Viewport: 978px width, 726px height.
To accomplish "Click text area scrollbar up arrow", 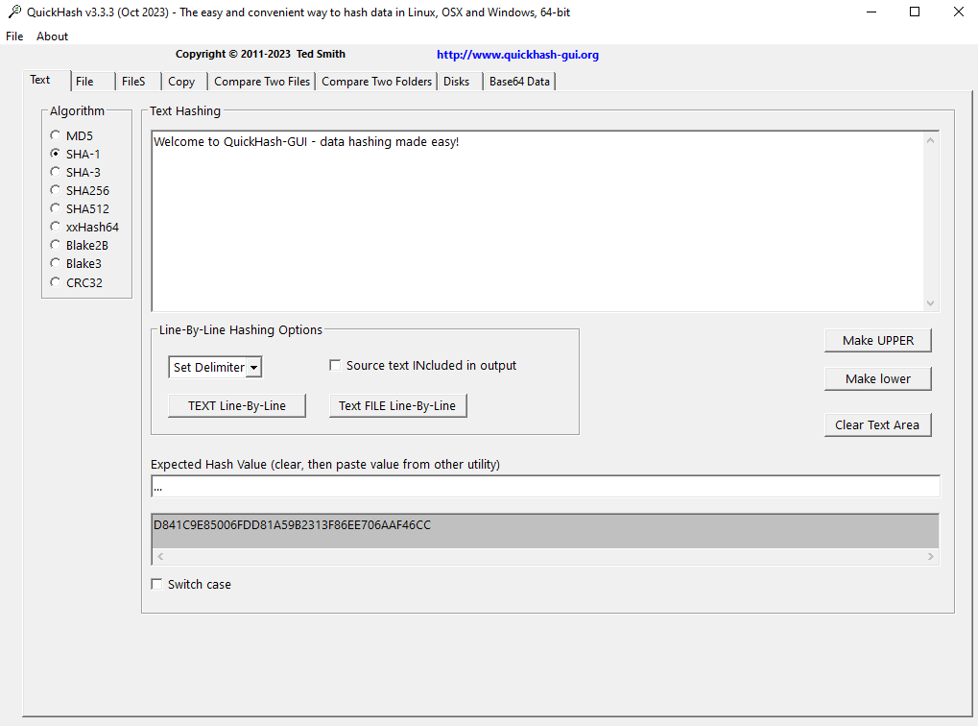I will [x=931, y=140].
